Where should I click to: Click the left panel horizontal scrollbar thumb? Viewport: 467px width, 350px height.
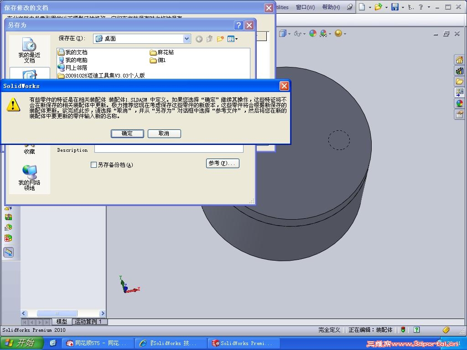pyautogui.click(x=57, y=313)
